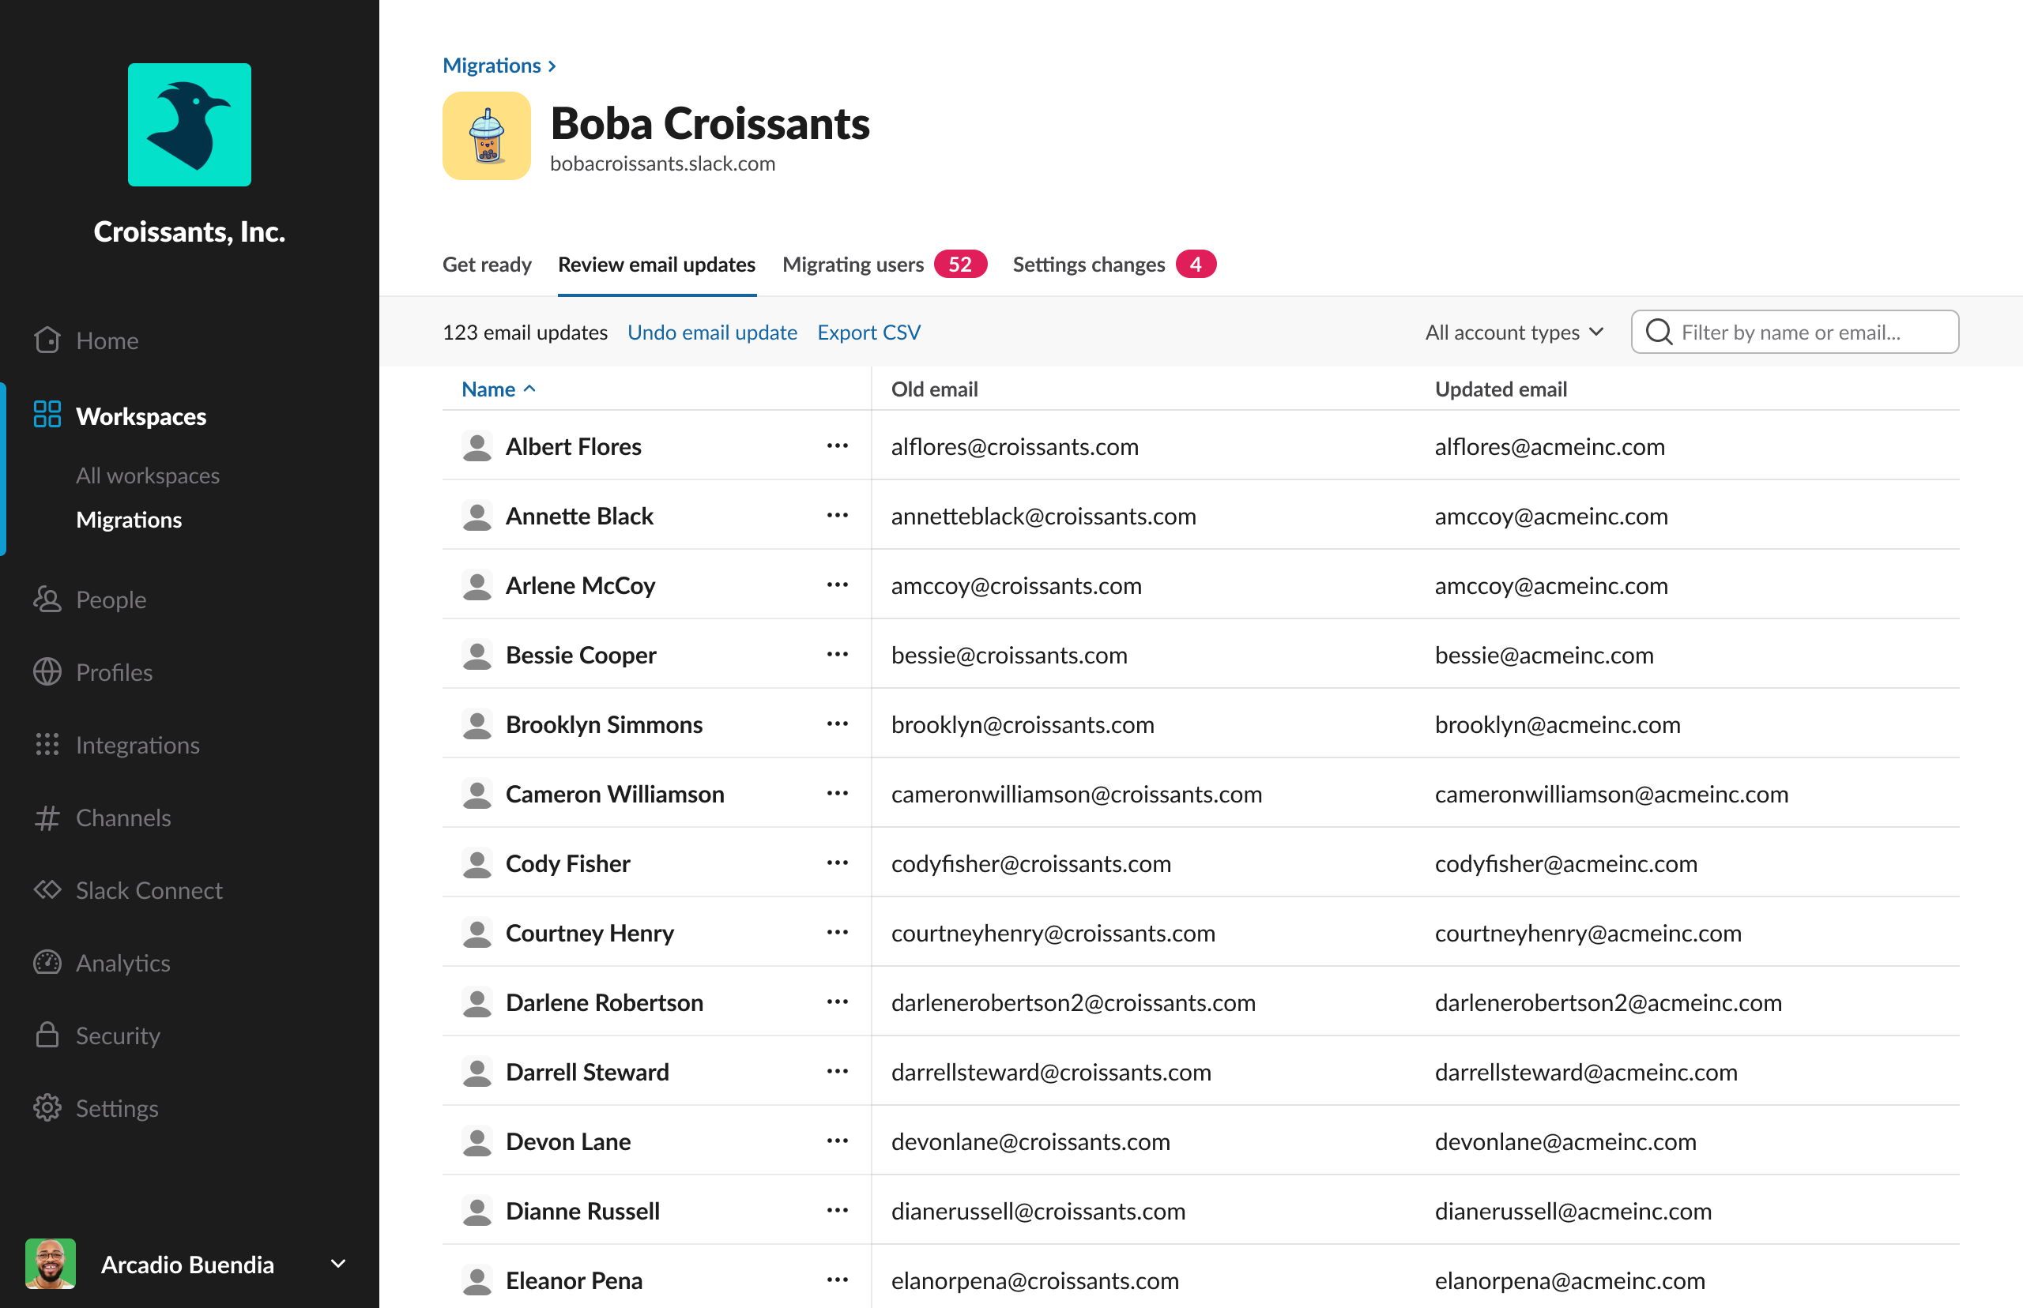
Task: Open Slack Connect via its icon
Action: tap(47, 890)
